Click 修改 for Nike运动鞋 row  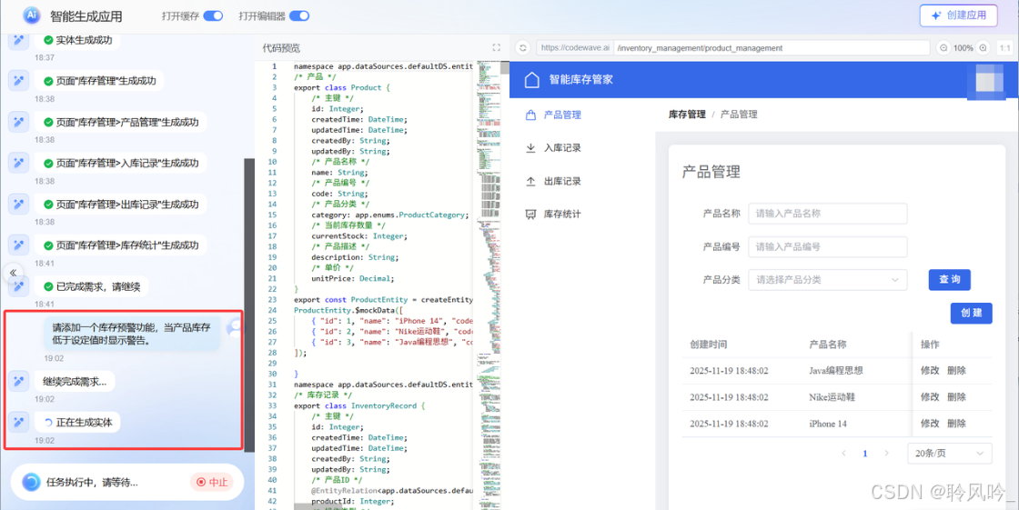930,397
